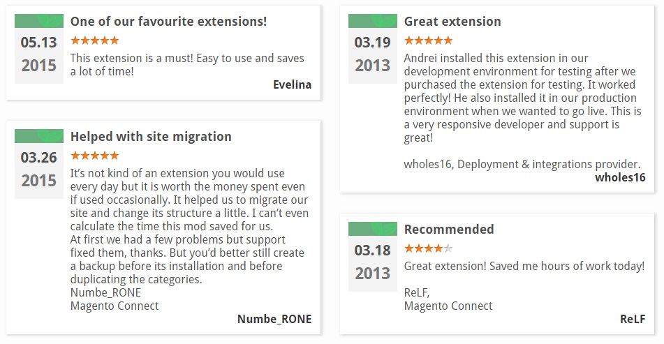Click the bold ReLF author name
The height and width of the screenshot is (344, 664).
tap(633, 319)
